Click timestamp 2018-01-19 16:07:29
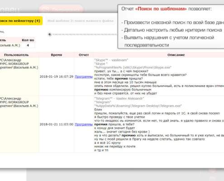 pos(57,76)
